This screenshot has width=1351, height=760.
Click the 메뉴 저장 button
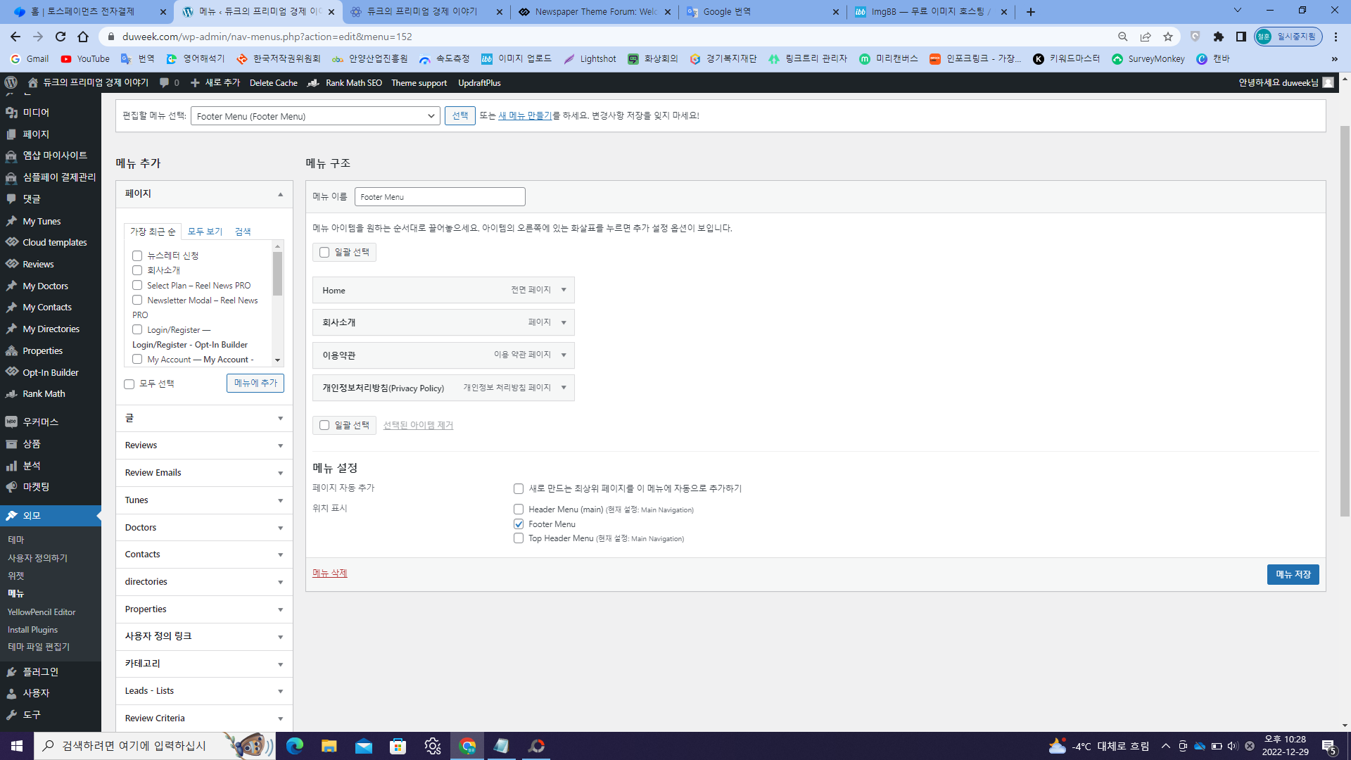(1293, 574)
